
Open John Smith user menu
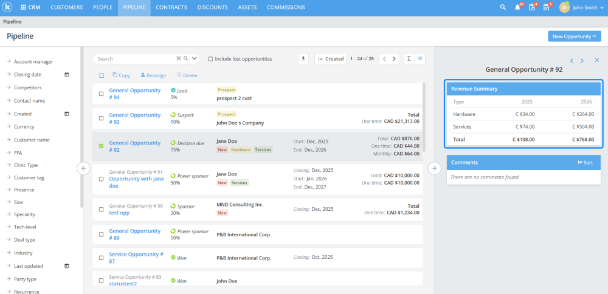[x=588, y=7]
